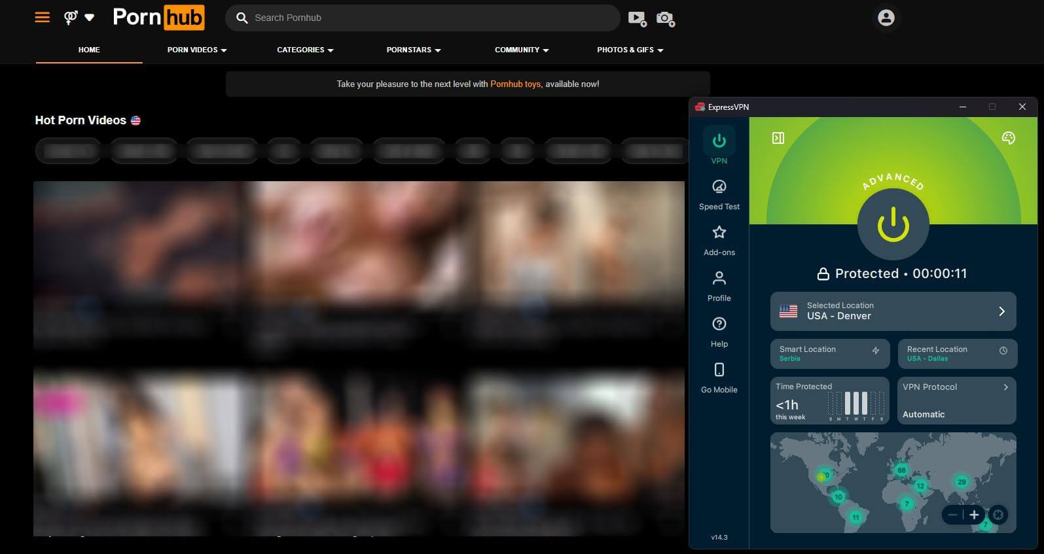Image resolution: width=1044 pixels, height=554 pixels.
Task: Click the upload photo camera icon
Action: coord(666,18)
